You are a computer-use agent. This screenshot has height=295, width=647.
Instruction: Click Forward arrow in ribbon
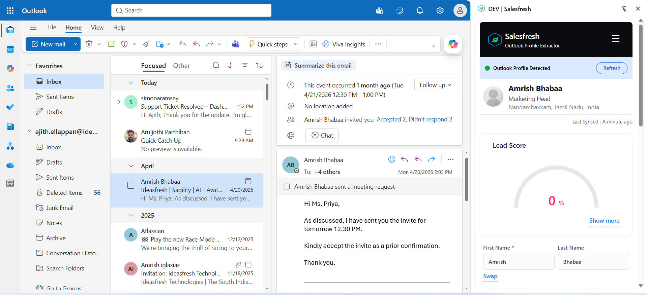(x=210, y=44)
